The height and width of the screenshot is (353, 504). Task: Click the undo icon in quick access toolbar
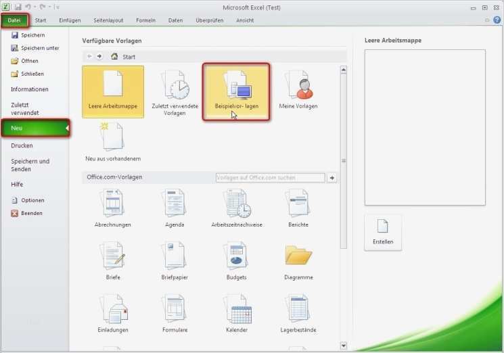point(28,7)
